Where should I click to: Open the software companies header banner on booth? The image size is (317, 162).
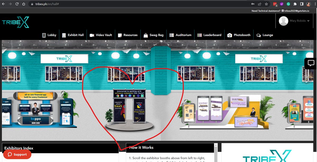click(129, 93)
